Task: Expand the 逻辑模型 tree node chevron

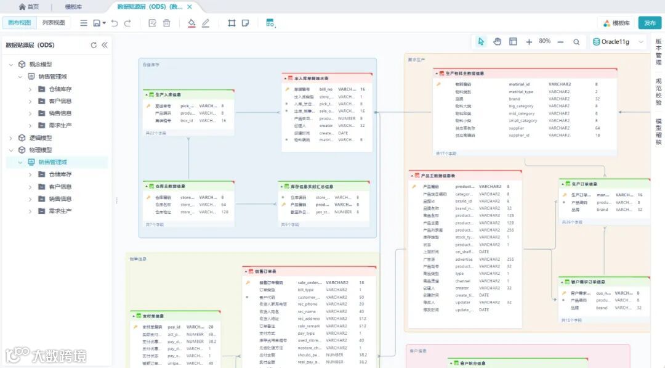Action: [11, 138]
